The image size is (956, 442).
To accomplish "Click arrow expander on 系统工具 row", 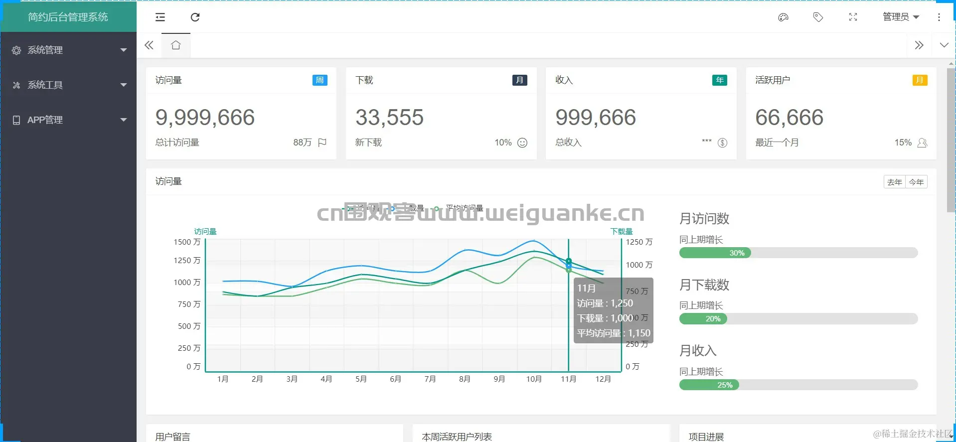I will coord(124,85).
